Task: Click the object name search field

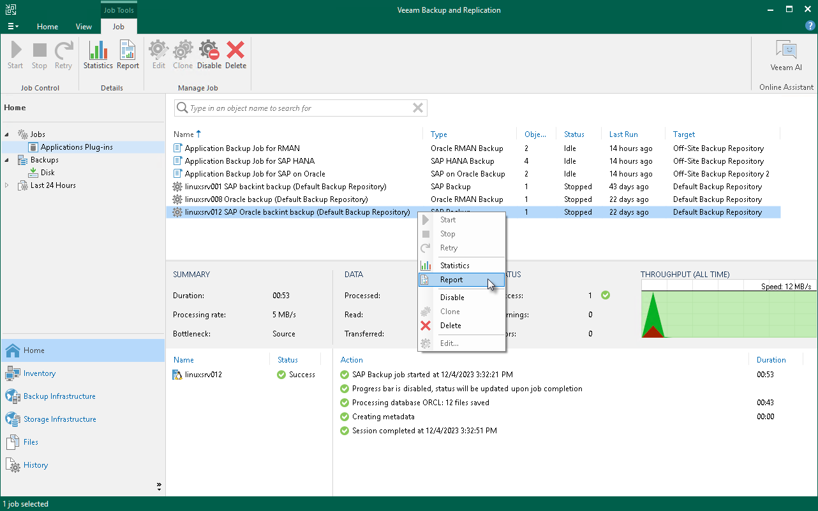Action: (x=301, y=108)
